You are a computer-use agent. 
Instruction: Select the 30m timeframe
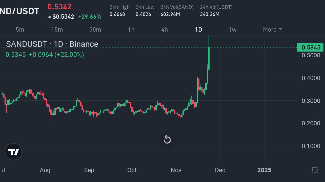(x=95, y=29)
